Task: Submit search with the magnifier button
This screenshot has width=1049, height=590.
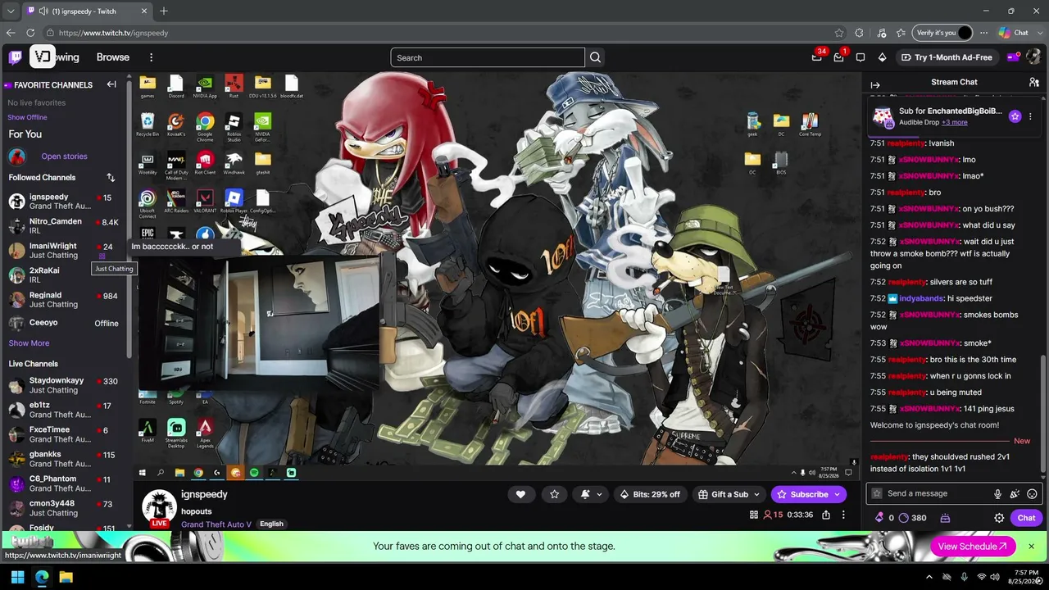Action: pos(596,57)
